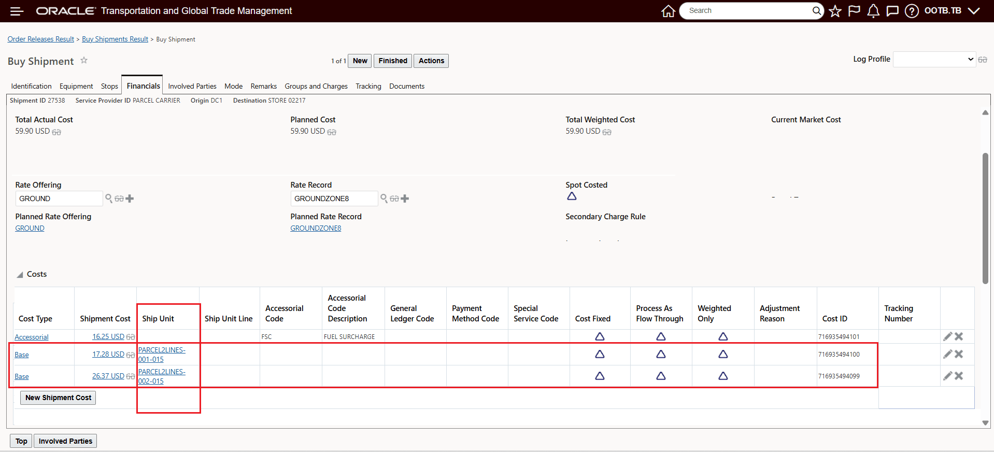Toggle Cost Fixed for 17.28 USD row
The image size is (994, 452).
(600, 354)
